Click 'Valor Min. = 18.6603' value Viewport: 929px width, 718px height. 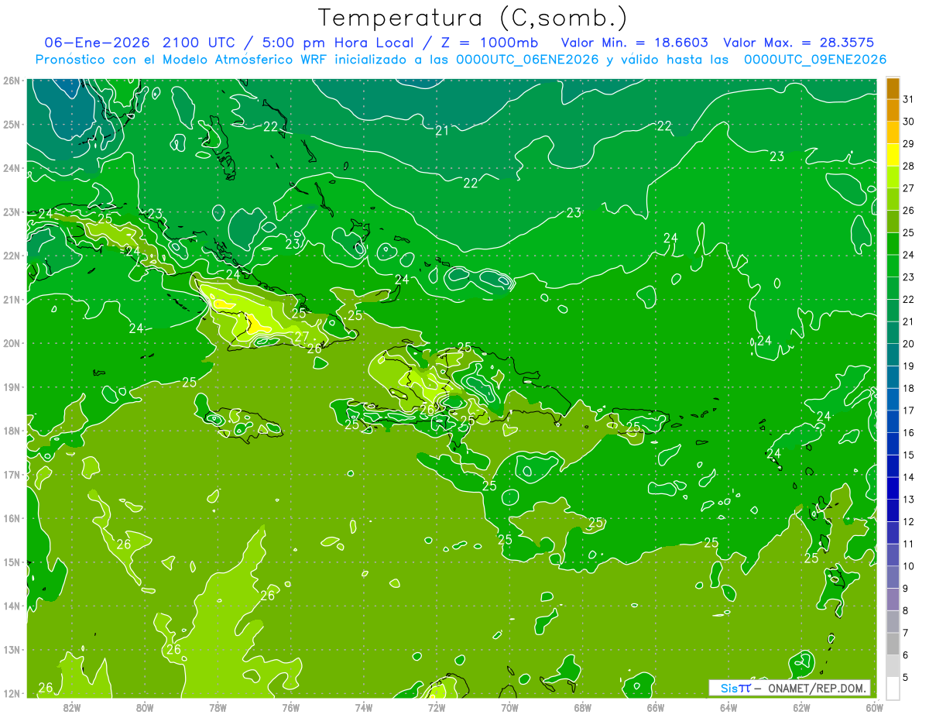tap(634, 42)
